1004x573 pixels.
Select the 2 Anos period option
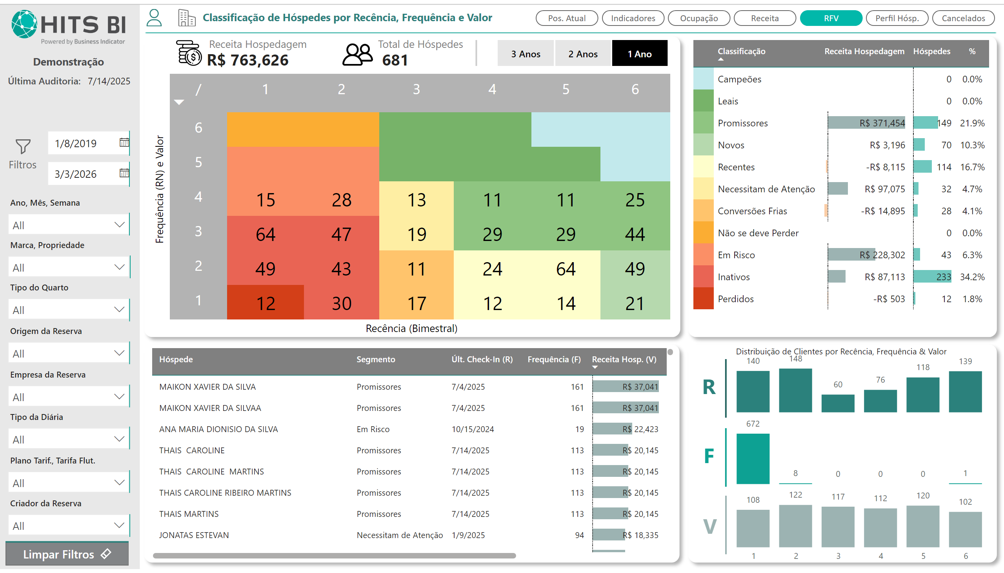(x=582, y=54)
